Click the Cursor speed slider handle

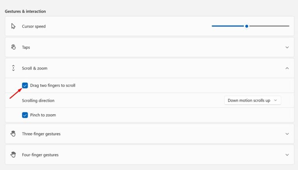pyautogui.click(x=246, y=26)
